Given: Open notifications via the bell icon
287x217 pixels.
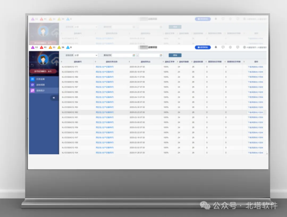Looking at the screenshot, I should [x=216, y=47].
